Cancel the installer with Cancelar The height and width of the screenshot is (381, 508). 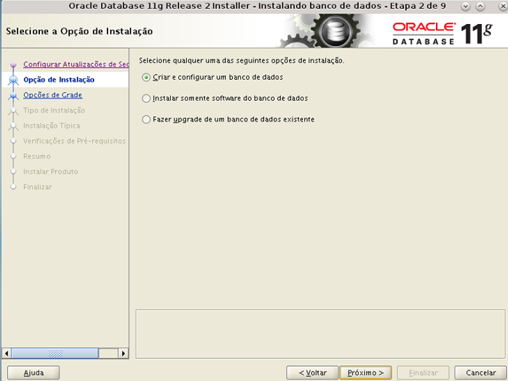480,373
